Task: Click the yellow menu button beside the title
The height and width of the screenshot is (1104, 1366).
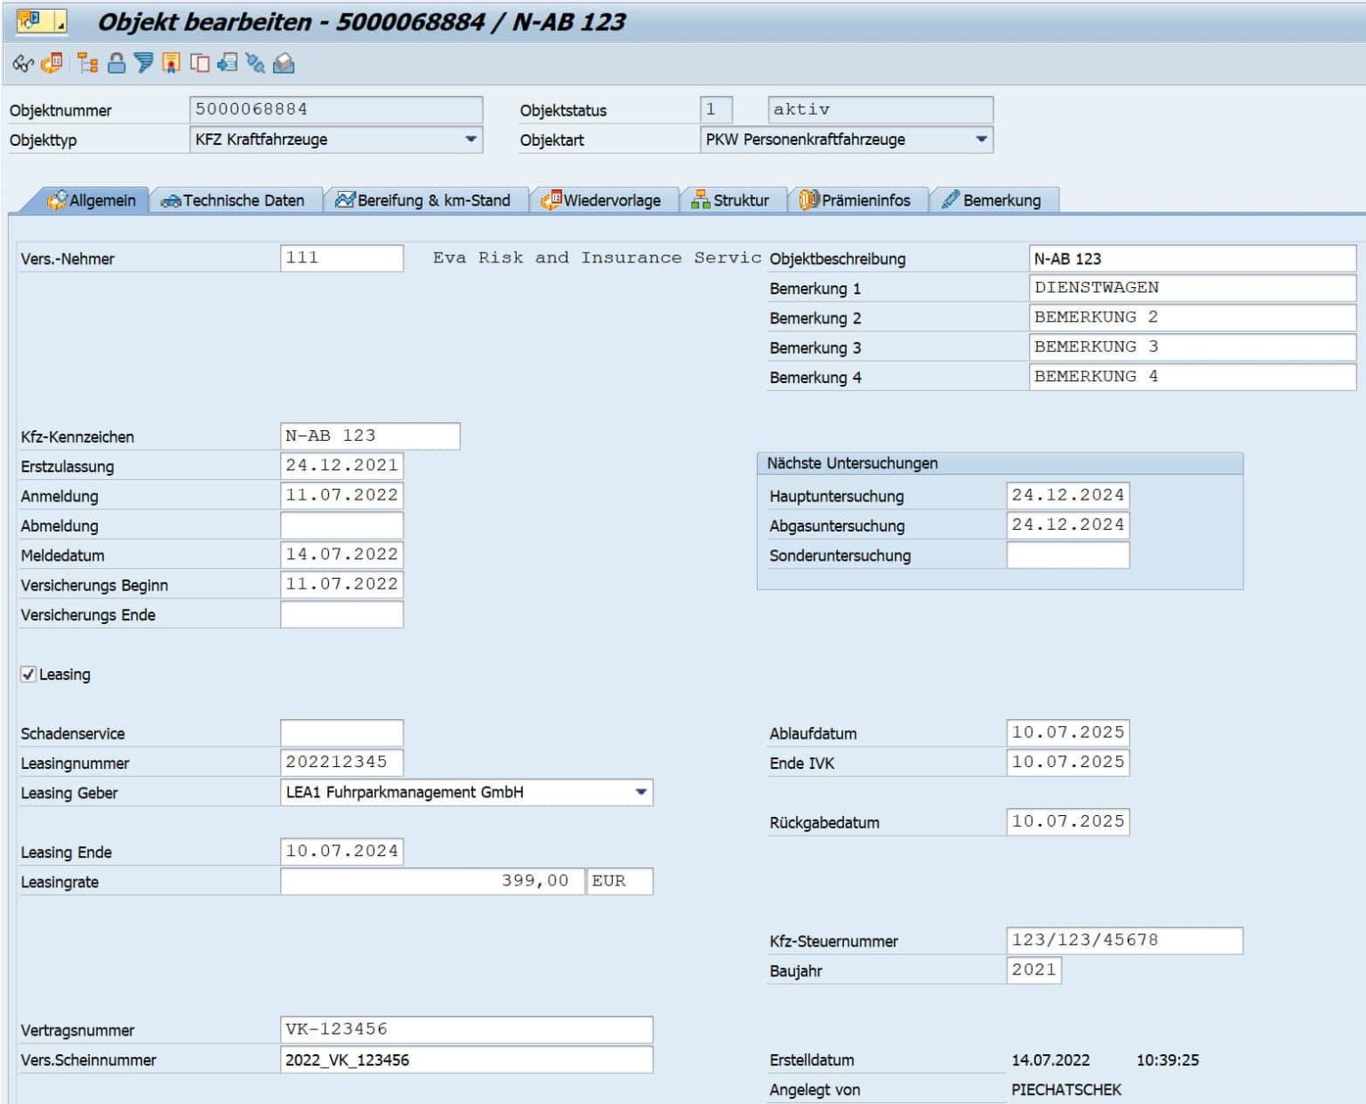Action: [40, 21]
